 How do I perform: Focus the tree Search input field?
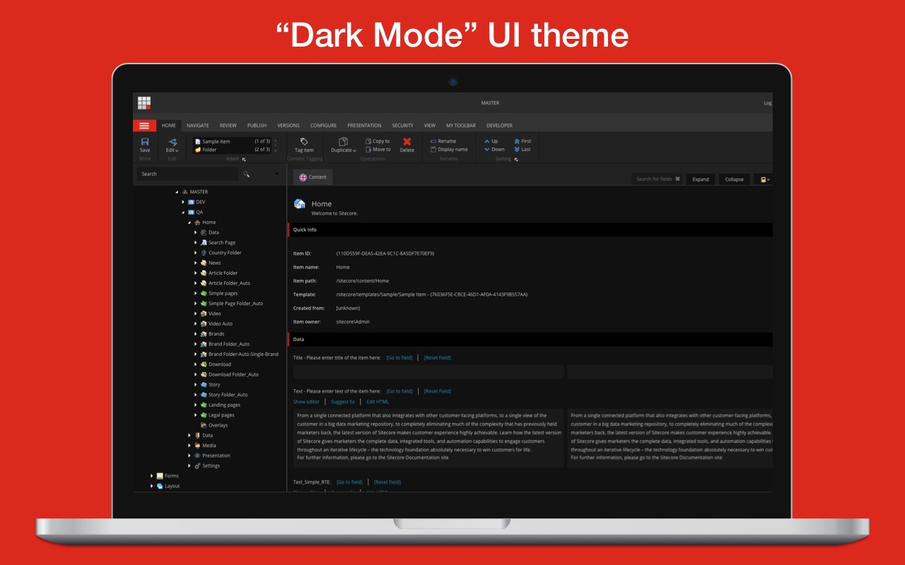click(x=188, y=174)
